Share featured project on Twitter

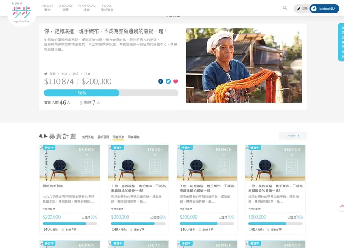(x=168, y=81)
